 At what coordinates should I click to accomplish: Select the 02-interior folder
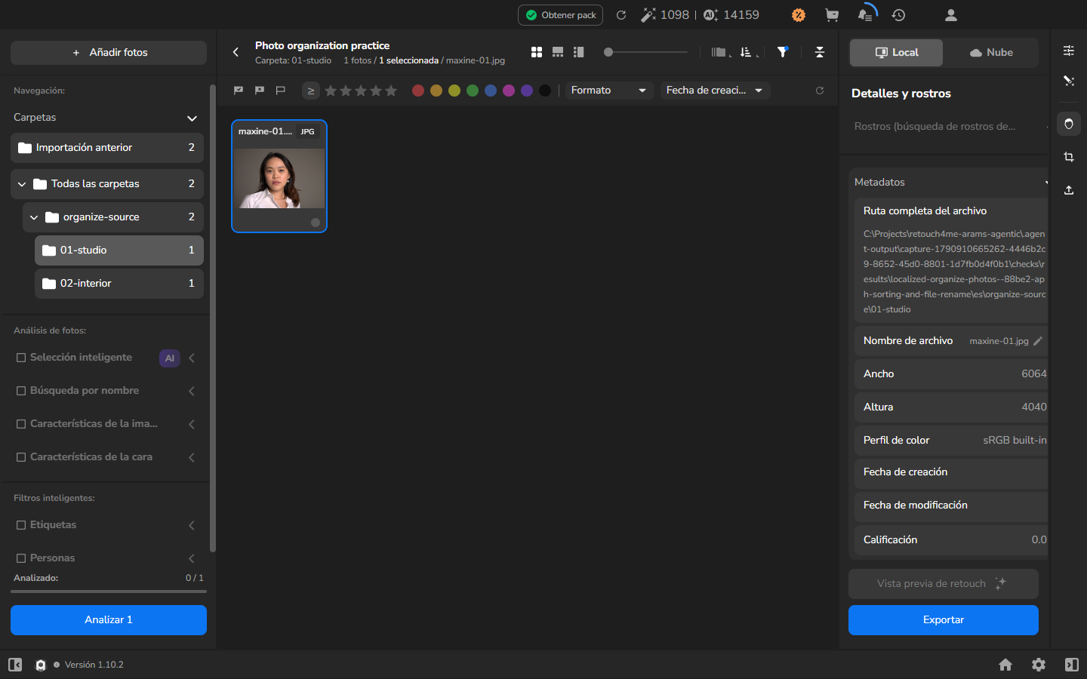pos(119,284)
